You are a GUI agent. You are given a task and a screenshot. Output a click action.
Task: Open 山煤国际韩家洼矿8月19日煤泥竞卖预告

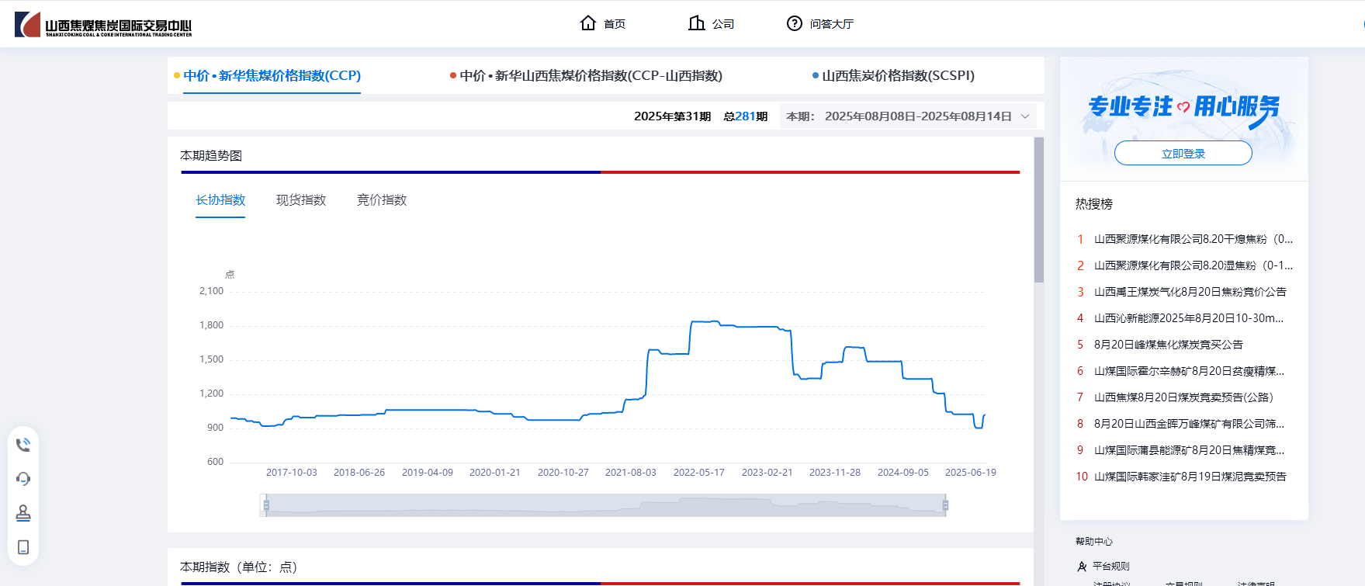tap(1190, 477)
